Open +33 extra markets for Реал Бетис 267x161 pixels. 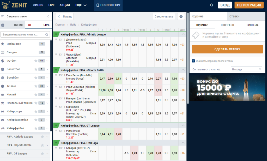pos(182,79)
